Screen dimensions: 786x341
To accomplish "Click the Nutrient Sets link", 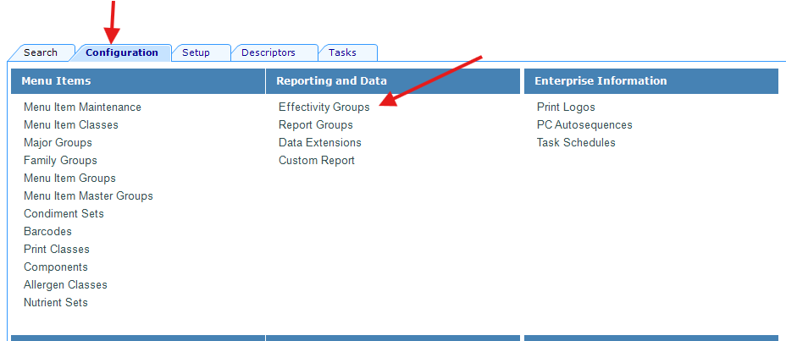I will click(x=55, y=303).
